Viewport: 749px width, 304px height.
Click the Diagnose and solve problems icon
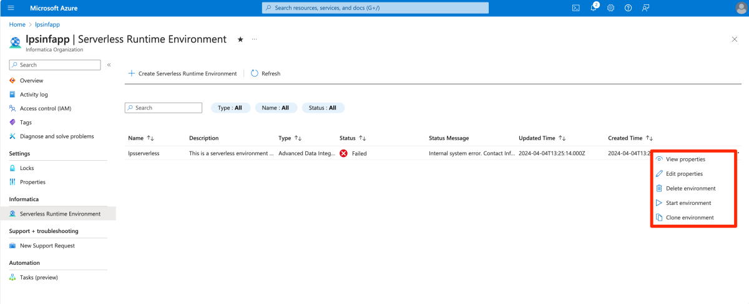pos(13,136)
